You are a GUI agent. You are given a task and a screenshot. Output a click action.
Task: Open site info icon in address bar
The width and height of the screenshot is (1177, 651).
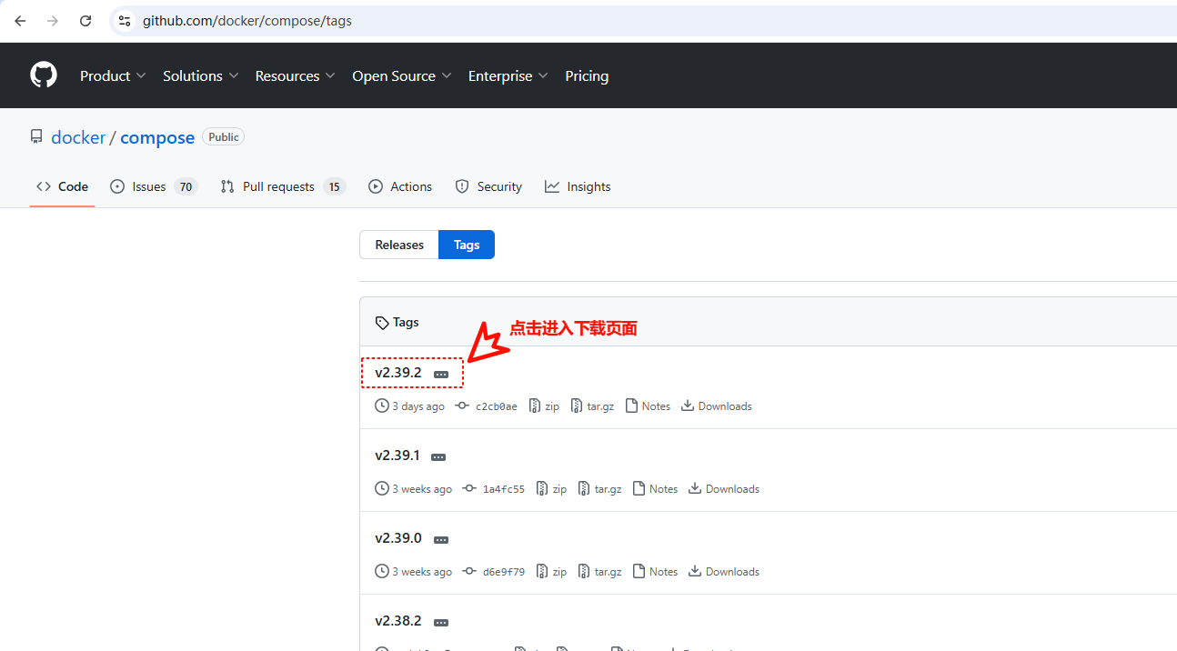tap(125, 21)
